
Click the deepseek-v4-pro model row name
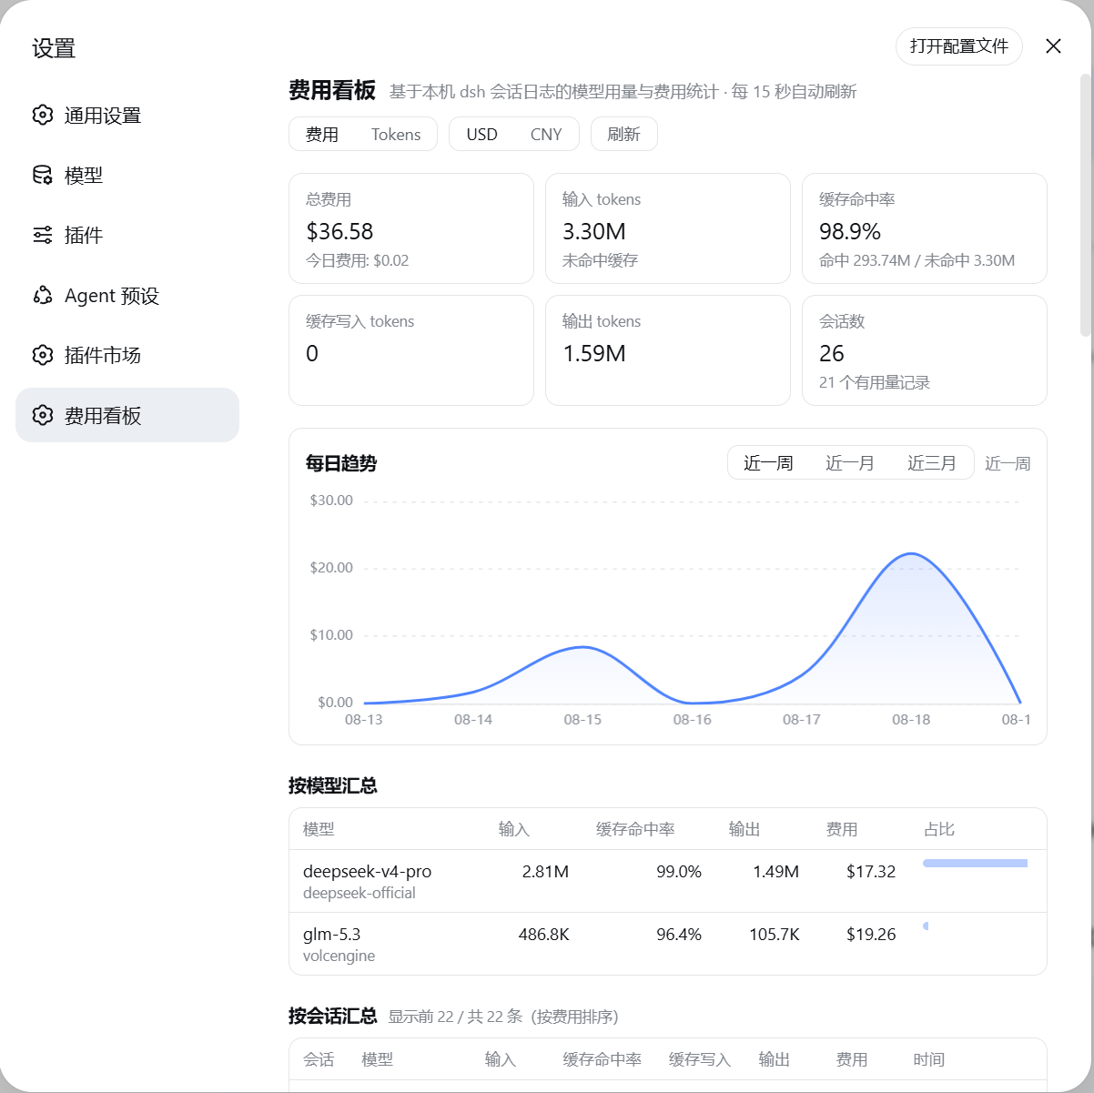point(368,871)
